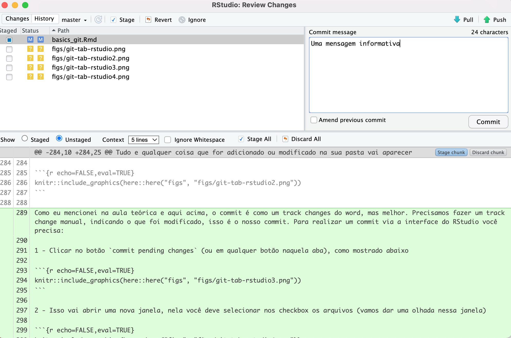511x338 pixels.
Task: Click the Pull button label
Action: click(x=468, y=20)
